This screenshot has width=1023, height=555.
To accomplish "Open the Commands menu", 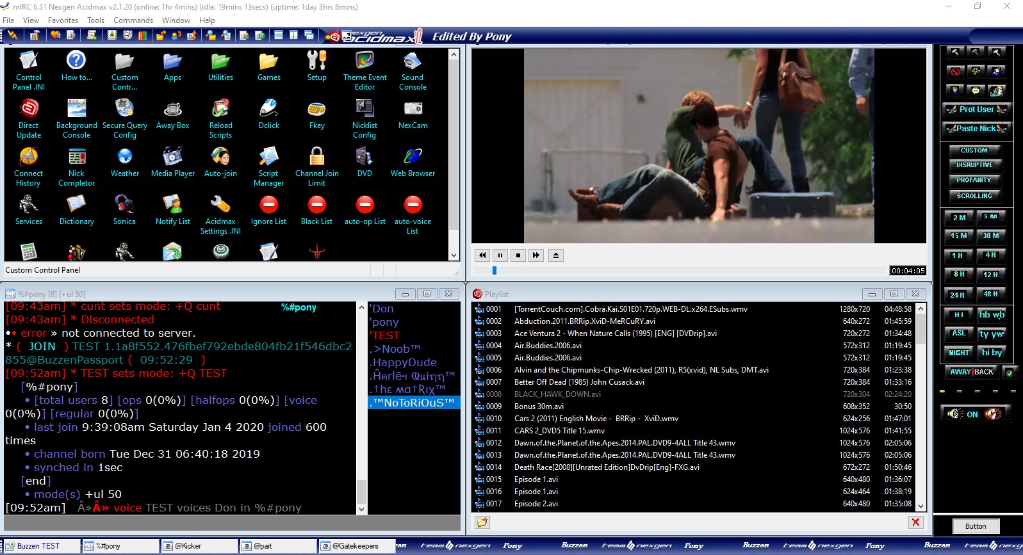I will [x=133, y=20].
